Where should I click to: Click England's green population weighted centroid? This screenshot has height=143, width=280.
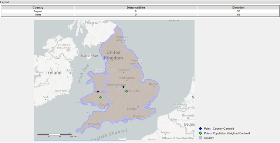(126, 91)
